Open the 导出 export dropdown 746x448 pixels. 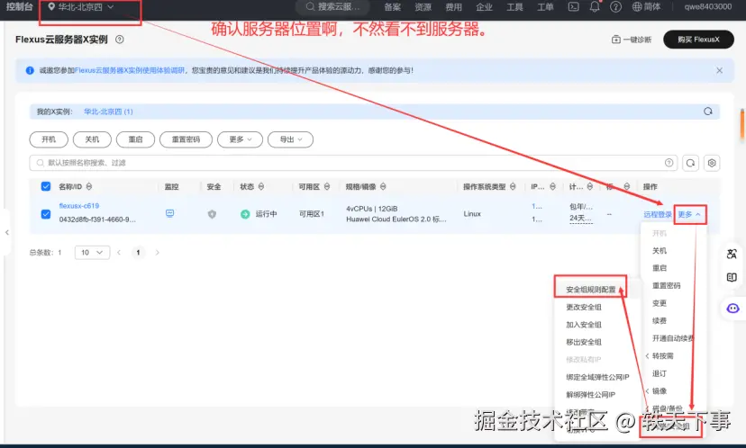click(290, 139)
